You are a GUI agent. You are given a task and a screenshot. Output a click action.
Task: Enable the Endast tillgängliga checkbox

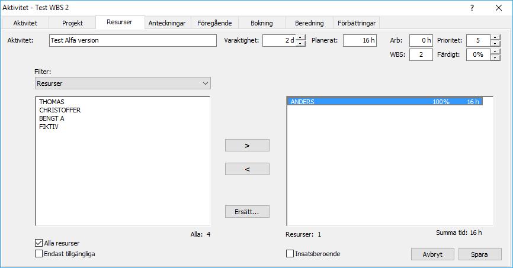(39, 254)
